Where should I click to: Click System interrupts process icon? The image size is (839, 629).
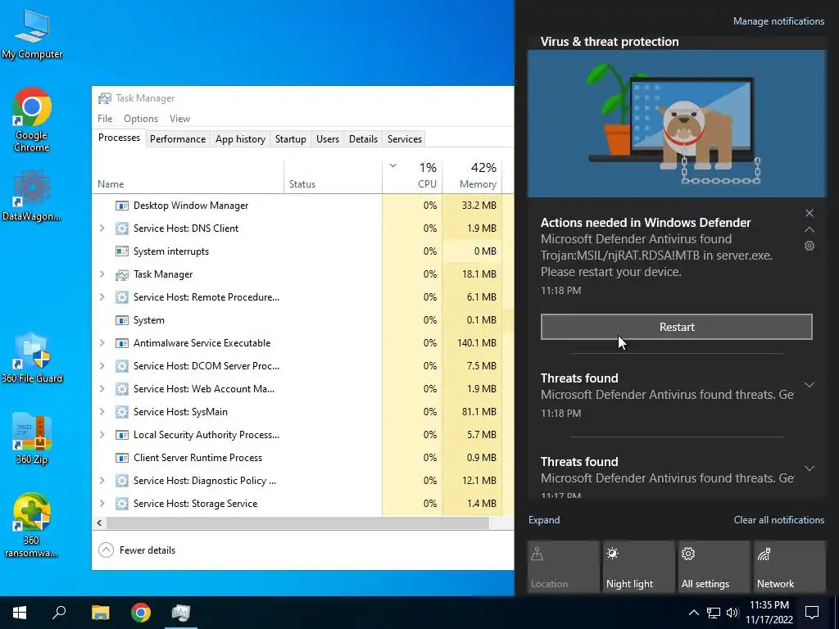click(122, 251)
